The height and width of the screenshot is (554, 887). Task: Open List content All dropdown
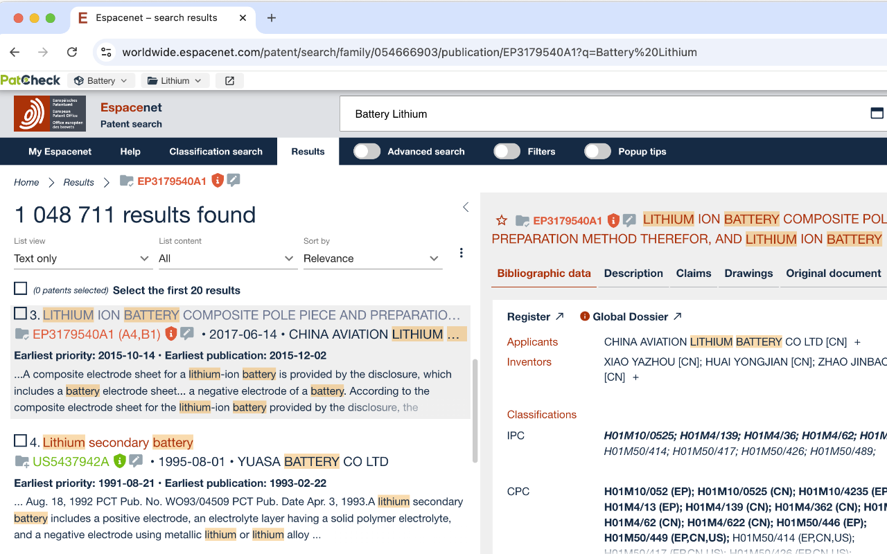[227, 258]
